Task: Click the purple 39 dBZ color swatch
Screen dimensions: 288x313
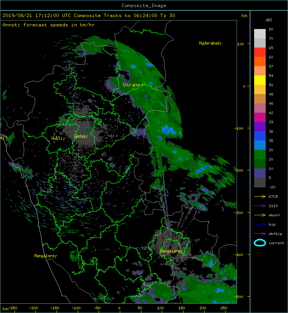Action: click(260, 126)
